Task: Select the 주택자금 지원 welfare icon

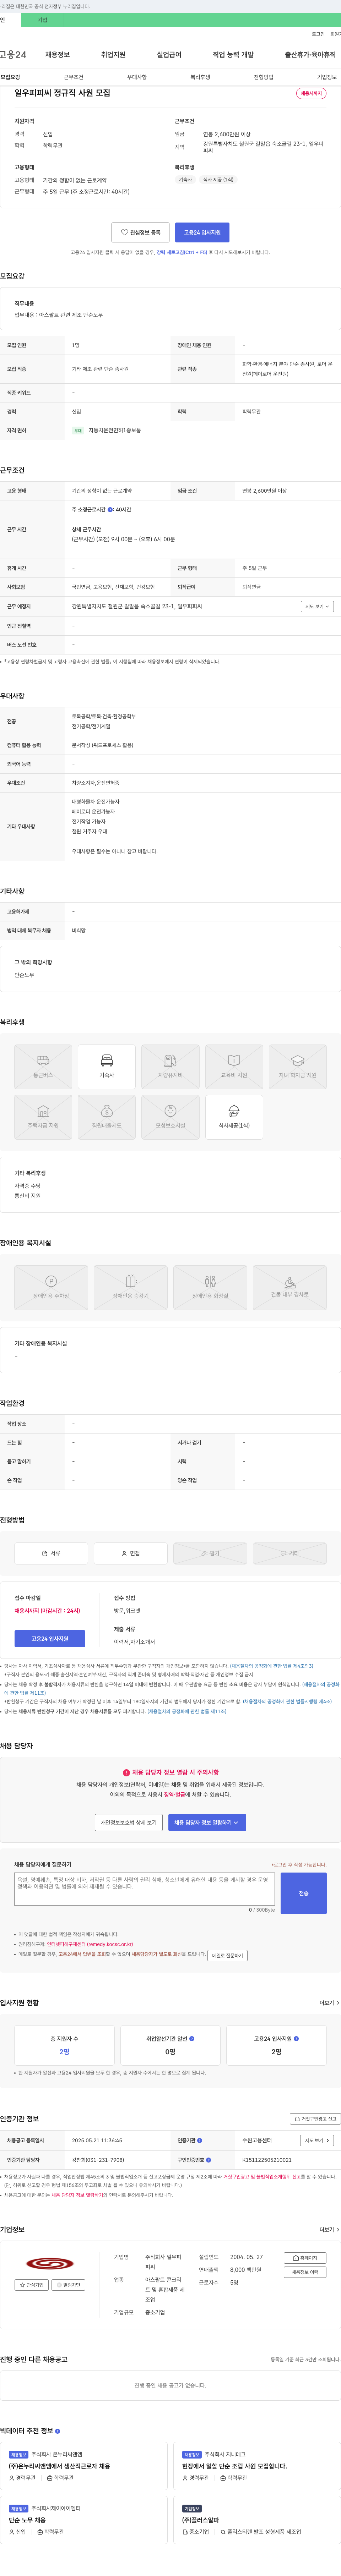Action: tap(43, 1117)
